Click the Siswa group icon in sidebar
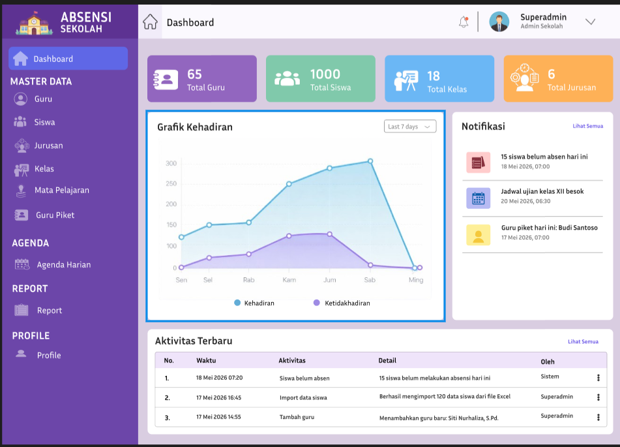620x447 pixels. [x=20, y=121]
